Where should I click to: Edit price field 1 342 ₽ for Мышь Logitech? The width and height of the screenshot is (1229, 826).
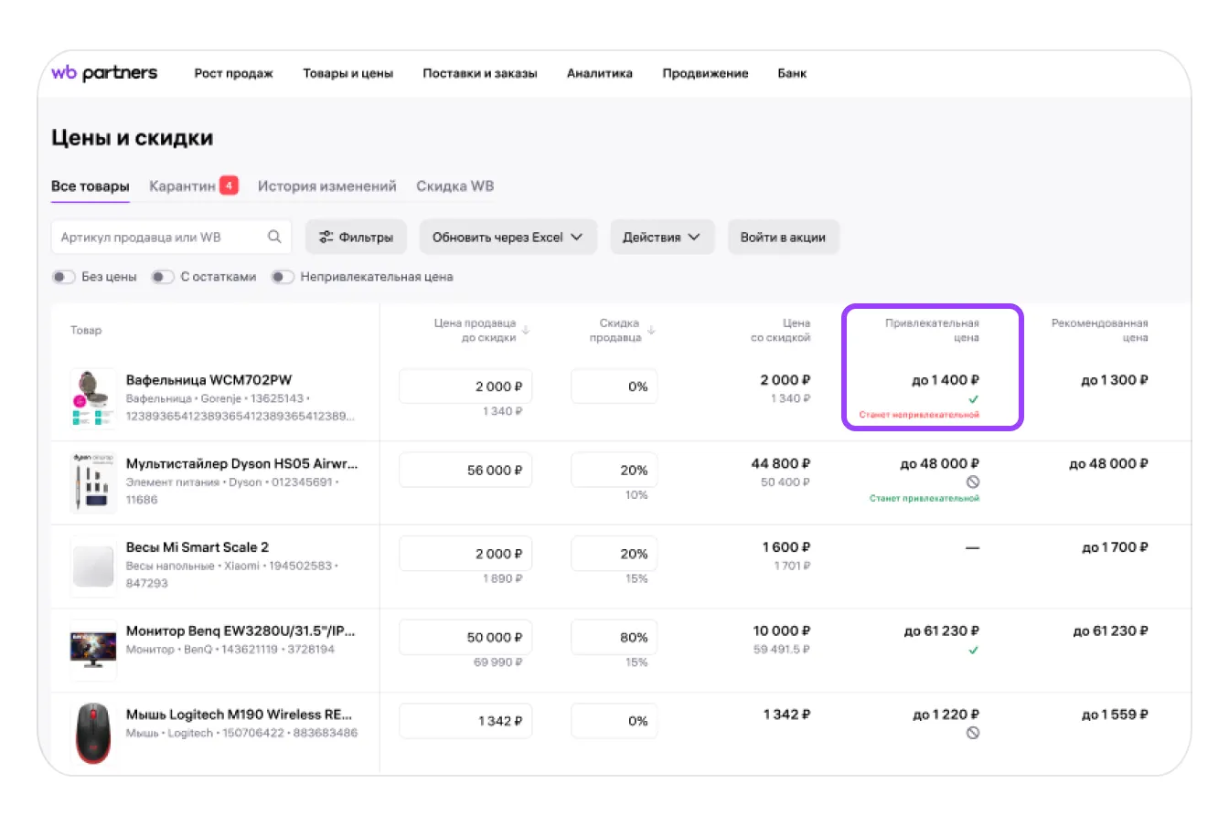465,721
